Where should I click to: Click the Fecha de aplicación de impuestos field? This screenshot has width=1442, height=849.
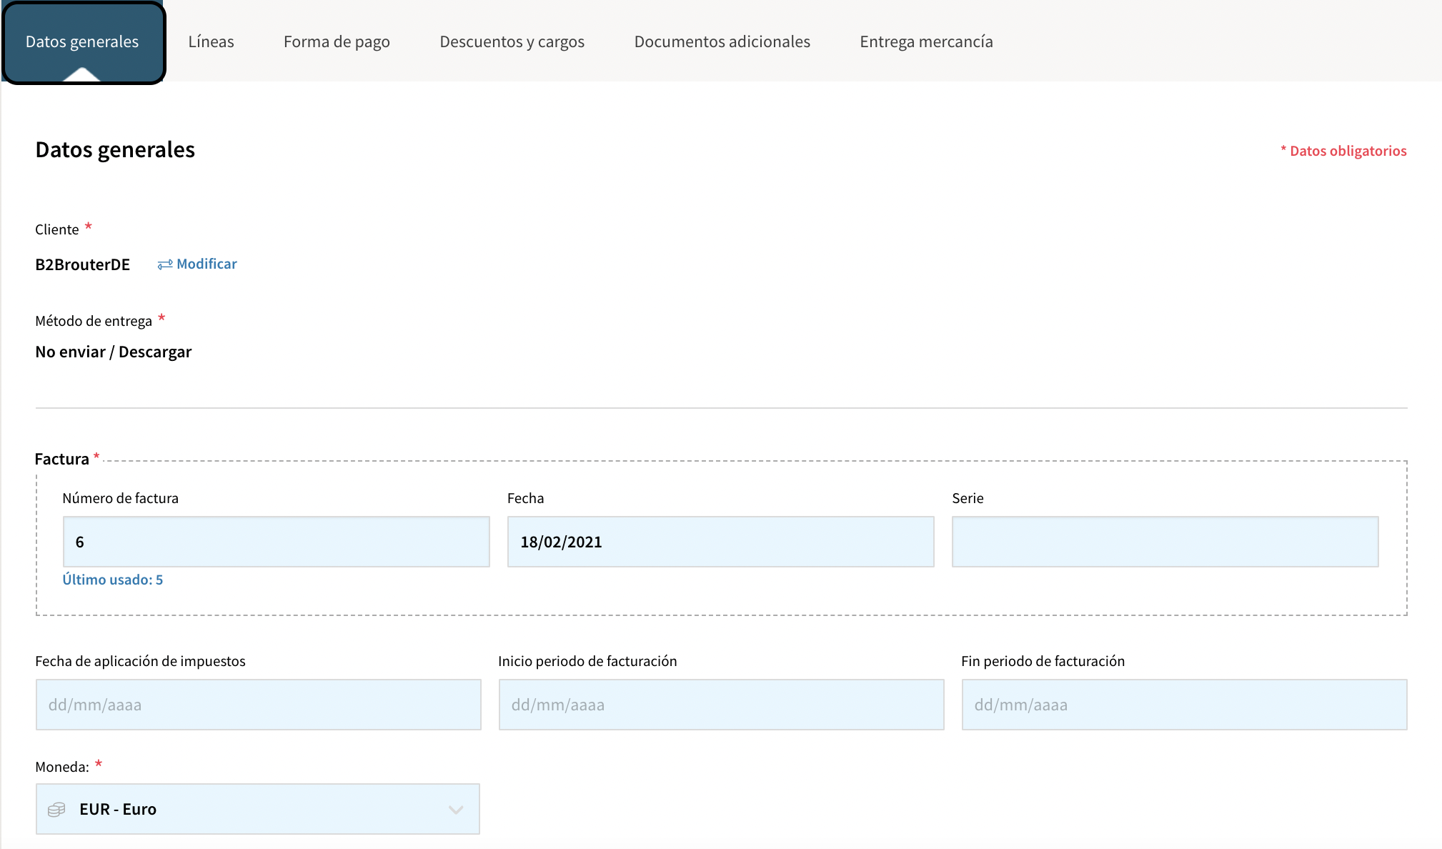coord(257,705)
